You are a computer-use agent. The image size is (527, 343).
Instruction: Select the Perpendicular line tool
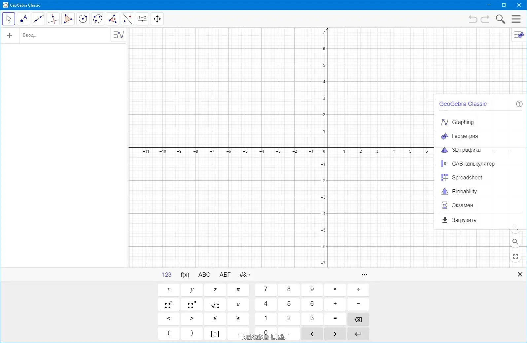tap(53, 19)
